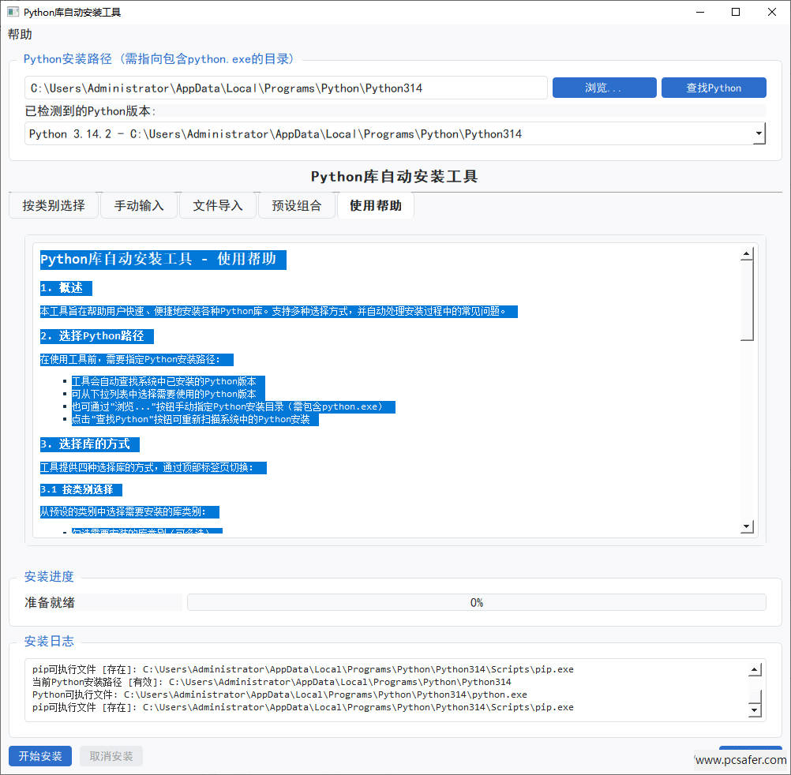Click inside the Python install path field
The image size is (791, 775).
286,88
